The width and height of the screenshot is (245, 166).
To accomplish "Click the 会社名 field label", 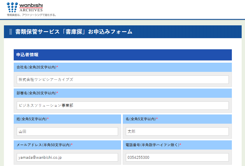I will pos(36,67).
